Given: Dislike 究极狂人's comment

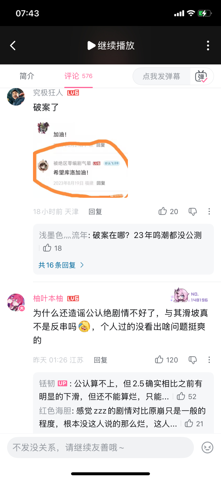Looking at the screenshot, I should (x=193, y=211).
